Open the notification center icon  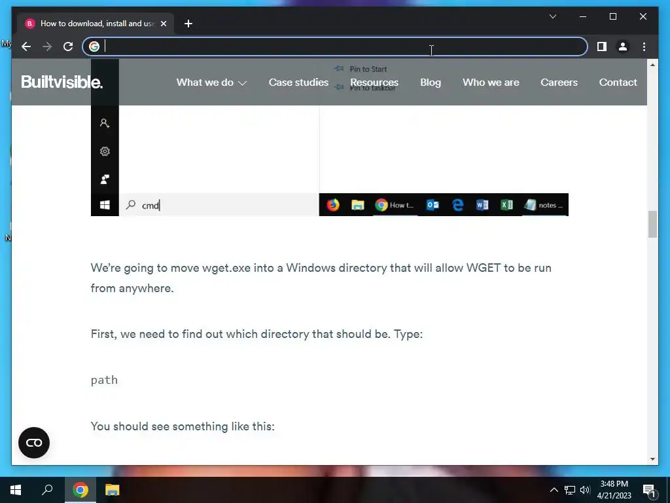(650, 491)
